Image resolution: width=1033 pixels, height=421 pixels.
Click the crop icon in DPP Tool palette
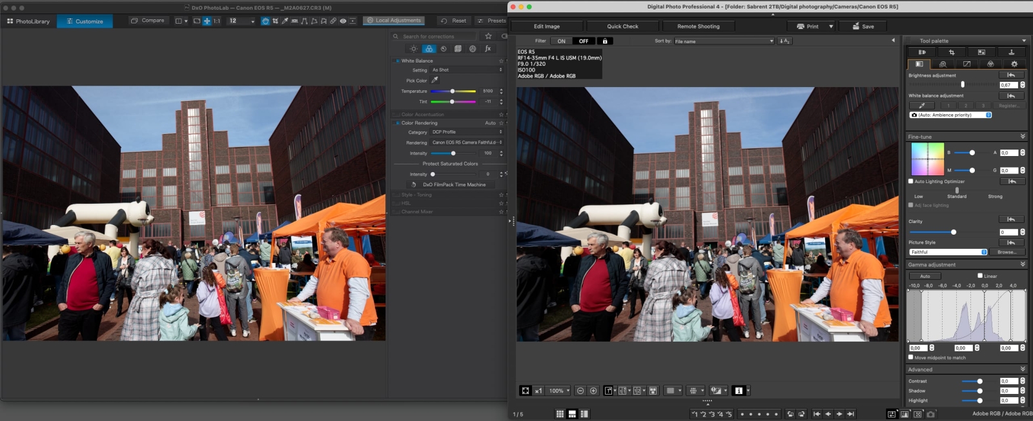click(x=951, y=52)
